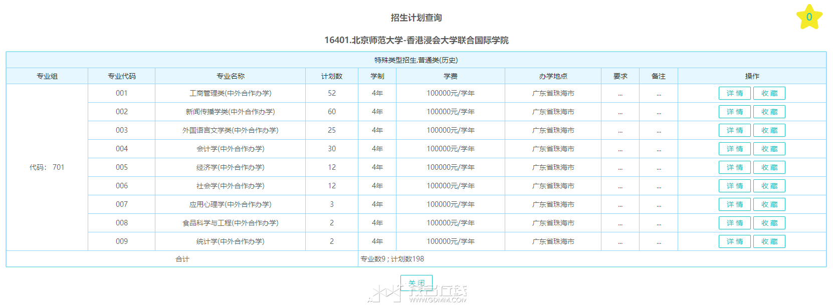Click the 专业名称 column header
This screenshot has width=833, height=305.
click(231, 76)
